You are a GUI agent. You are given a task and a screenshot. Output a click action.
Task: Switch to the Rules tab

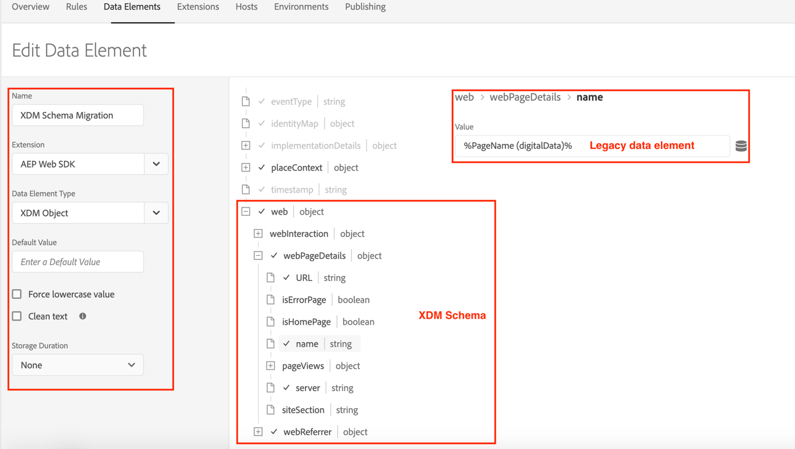[76, 7]
